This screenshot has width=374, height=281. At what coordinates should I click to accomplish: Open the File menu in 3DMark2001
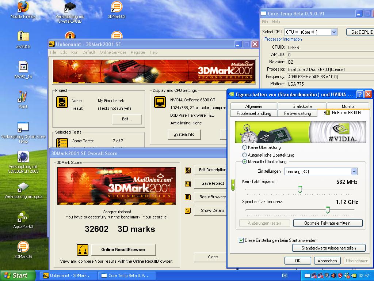tap(53, 52)
